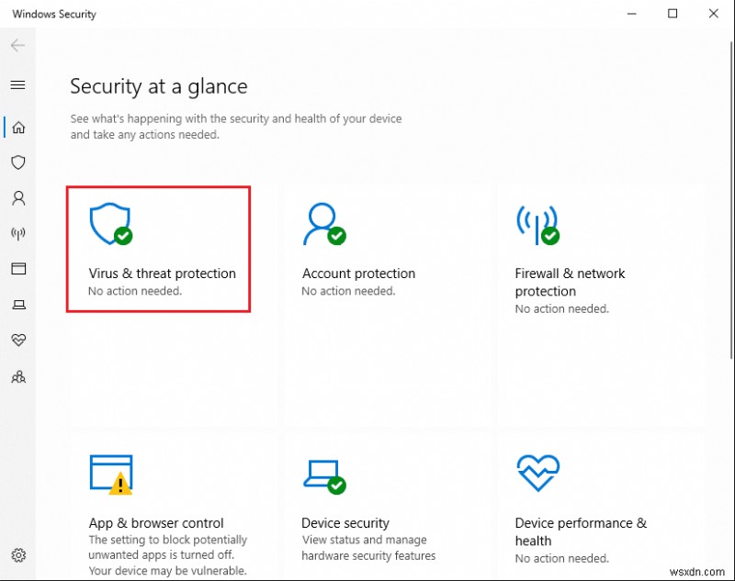
Task: Expand the hamburger navigation menu
Action: [x=17, y=84]
